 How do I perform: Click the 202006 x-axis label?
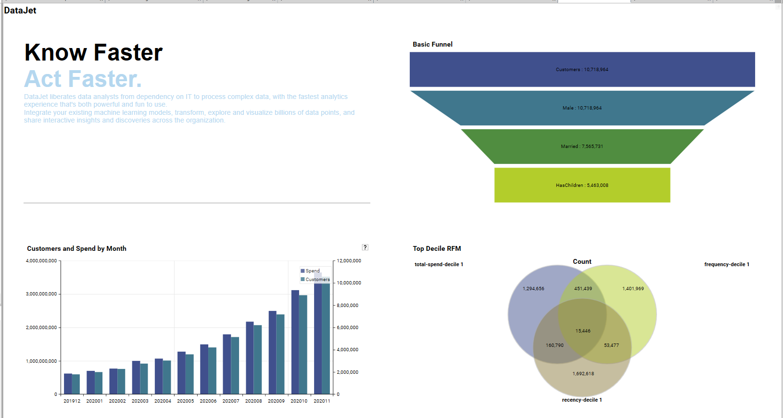pyautogui.click(x=208, y=401)
